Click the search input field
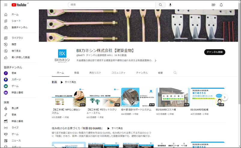 [112, 5]
